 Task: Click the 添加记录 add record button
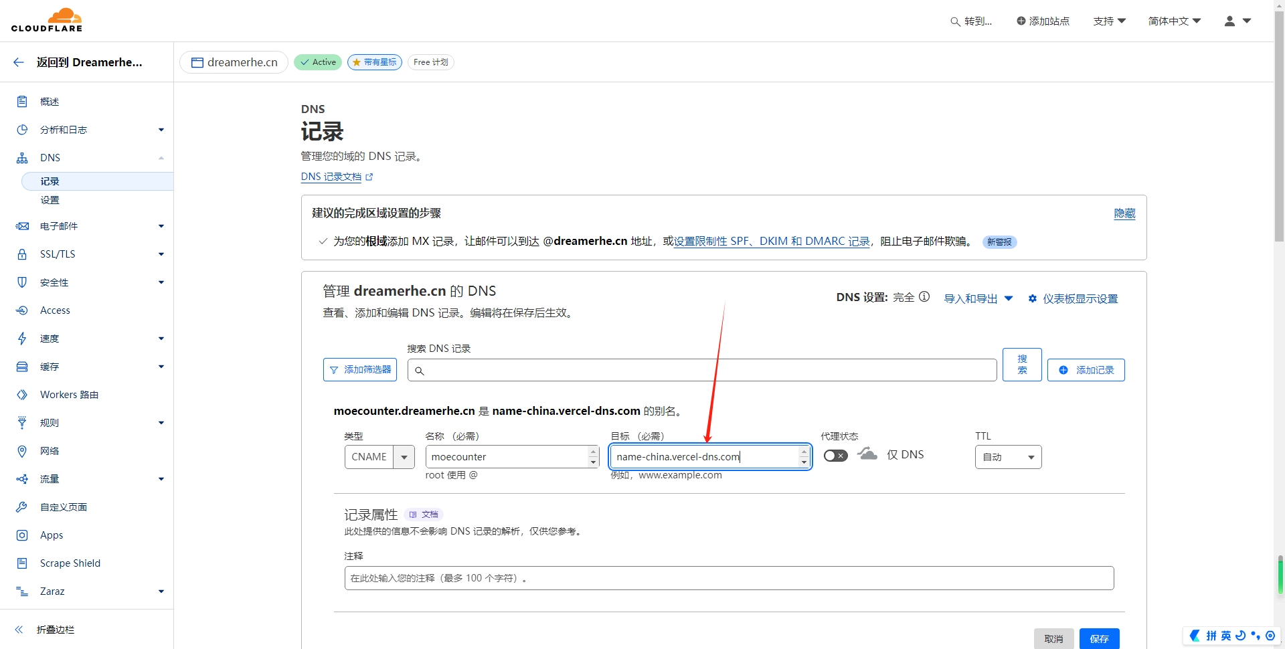point(1086,370)
